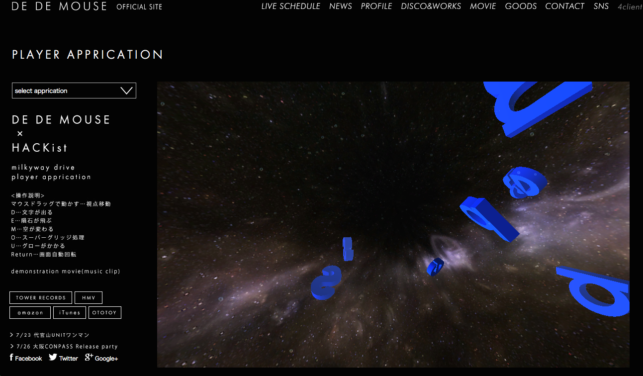Click the HACKist text
This screenshot has height=376, width=643.
[40, 148]
